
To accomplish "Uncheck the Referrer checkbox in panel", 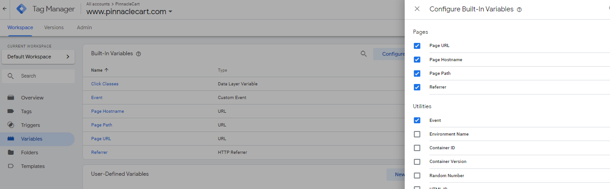I will click(x=417, y=87).
